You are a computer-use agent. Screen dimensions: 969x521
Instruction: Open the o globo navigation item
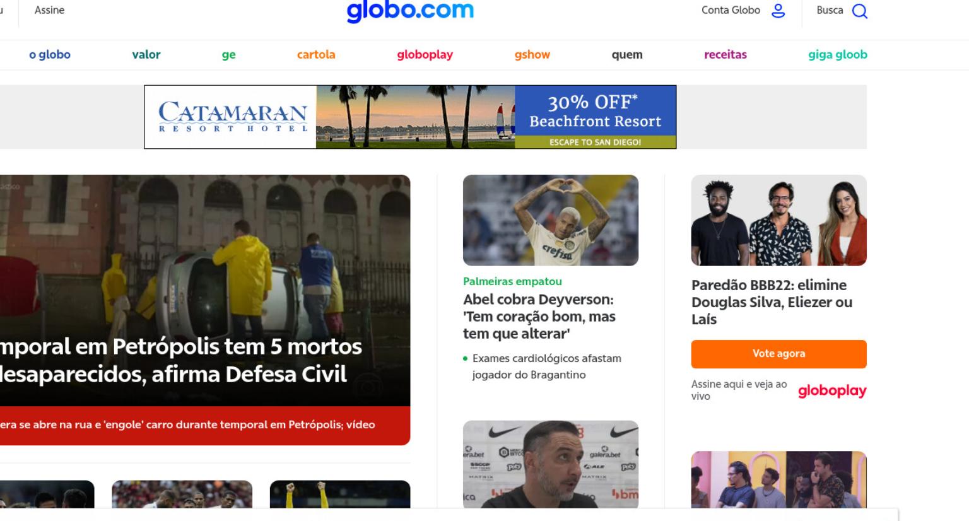(x=50, y=54)
